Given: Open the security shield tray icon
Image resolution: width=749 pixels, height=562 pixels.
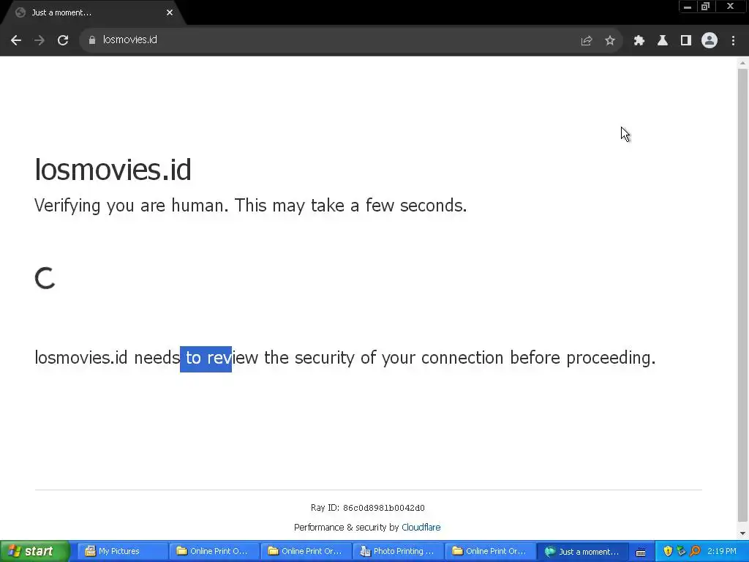Looking at the screenshot, I should click(x=668, y=551).
